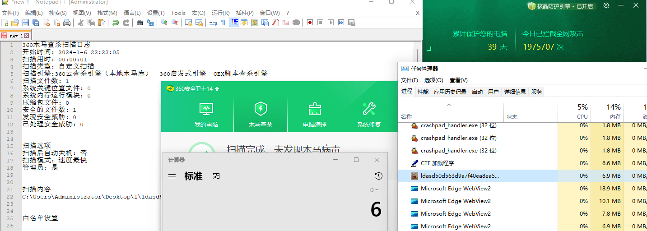Click the Save All icon in Notepad++
Image resolution: width=647 pixels, height=231 pixels.
(35, 23)
